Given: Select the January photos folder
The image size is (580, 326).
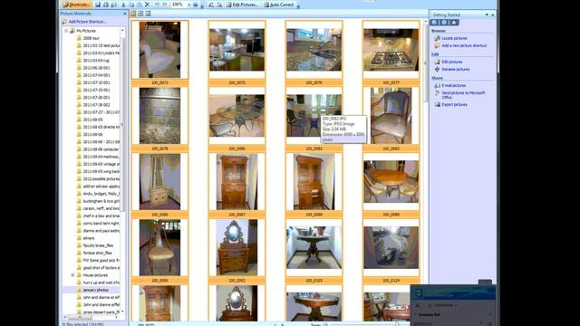Looking at the screenshot, I should [92, 290].
